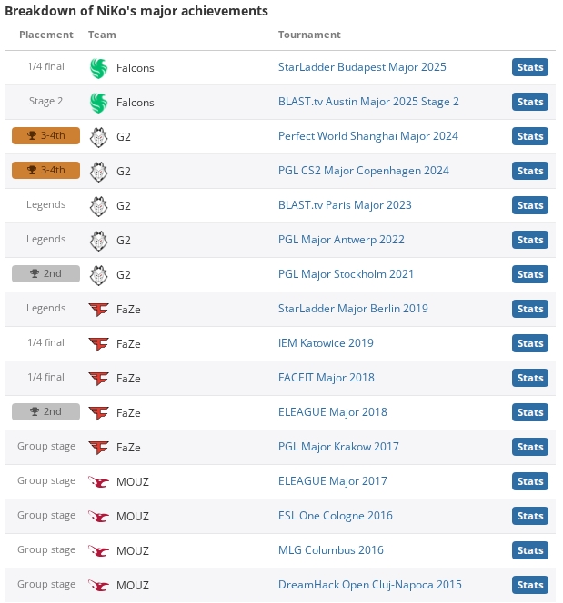Open PGL Major Stockholm 2021 link
The image size is (563, 603).
(346, 274)
